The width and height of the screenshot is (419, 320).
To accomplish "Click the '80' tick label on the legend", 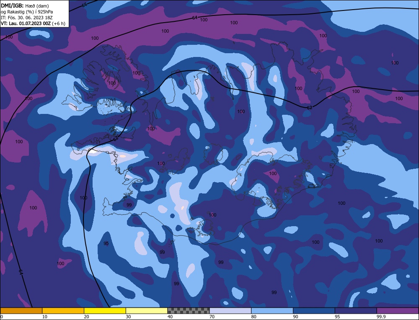I will click(x=254, y=317).
